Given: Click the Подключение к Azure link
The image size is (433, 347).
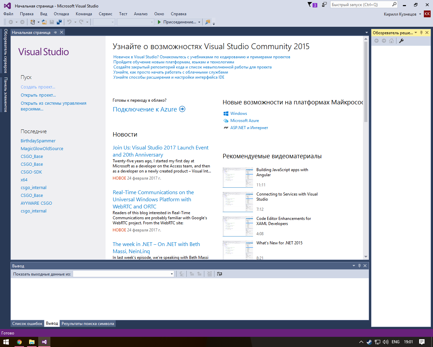Looking at the screenshot, I should tap(145, 109).
